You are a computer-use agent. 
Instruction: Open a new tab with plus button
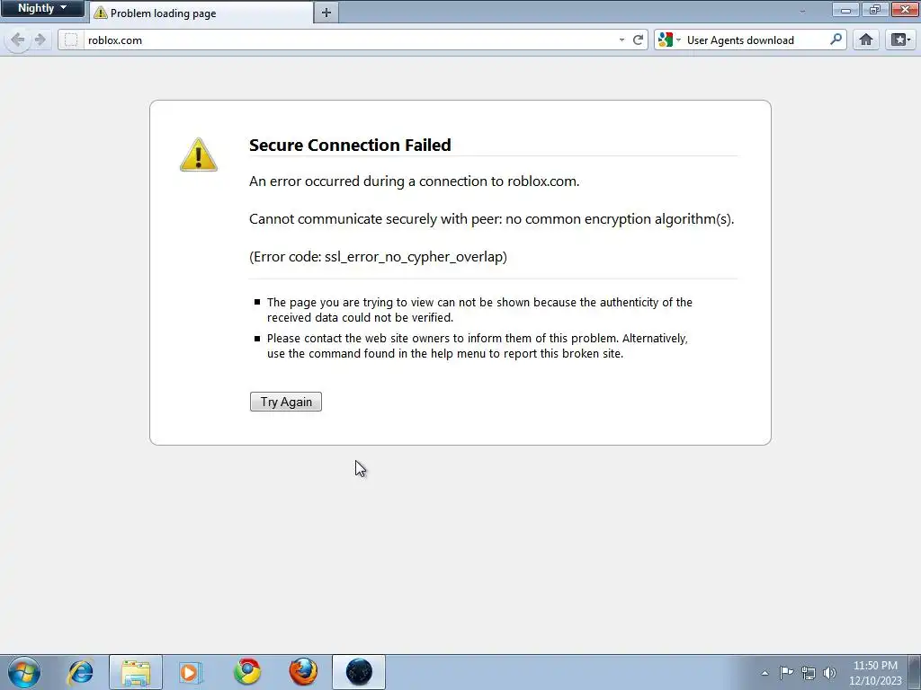326,13
